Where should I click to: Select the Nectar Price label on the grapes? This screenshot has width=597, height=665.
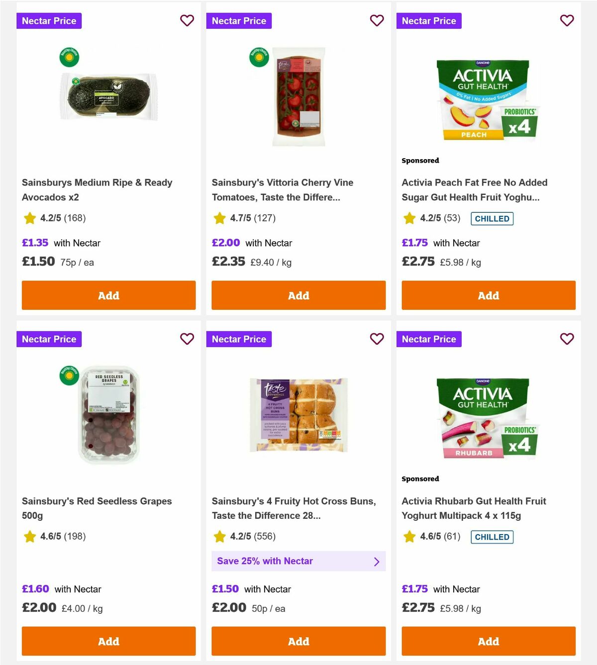point(49,339)
